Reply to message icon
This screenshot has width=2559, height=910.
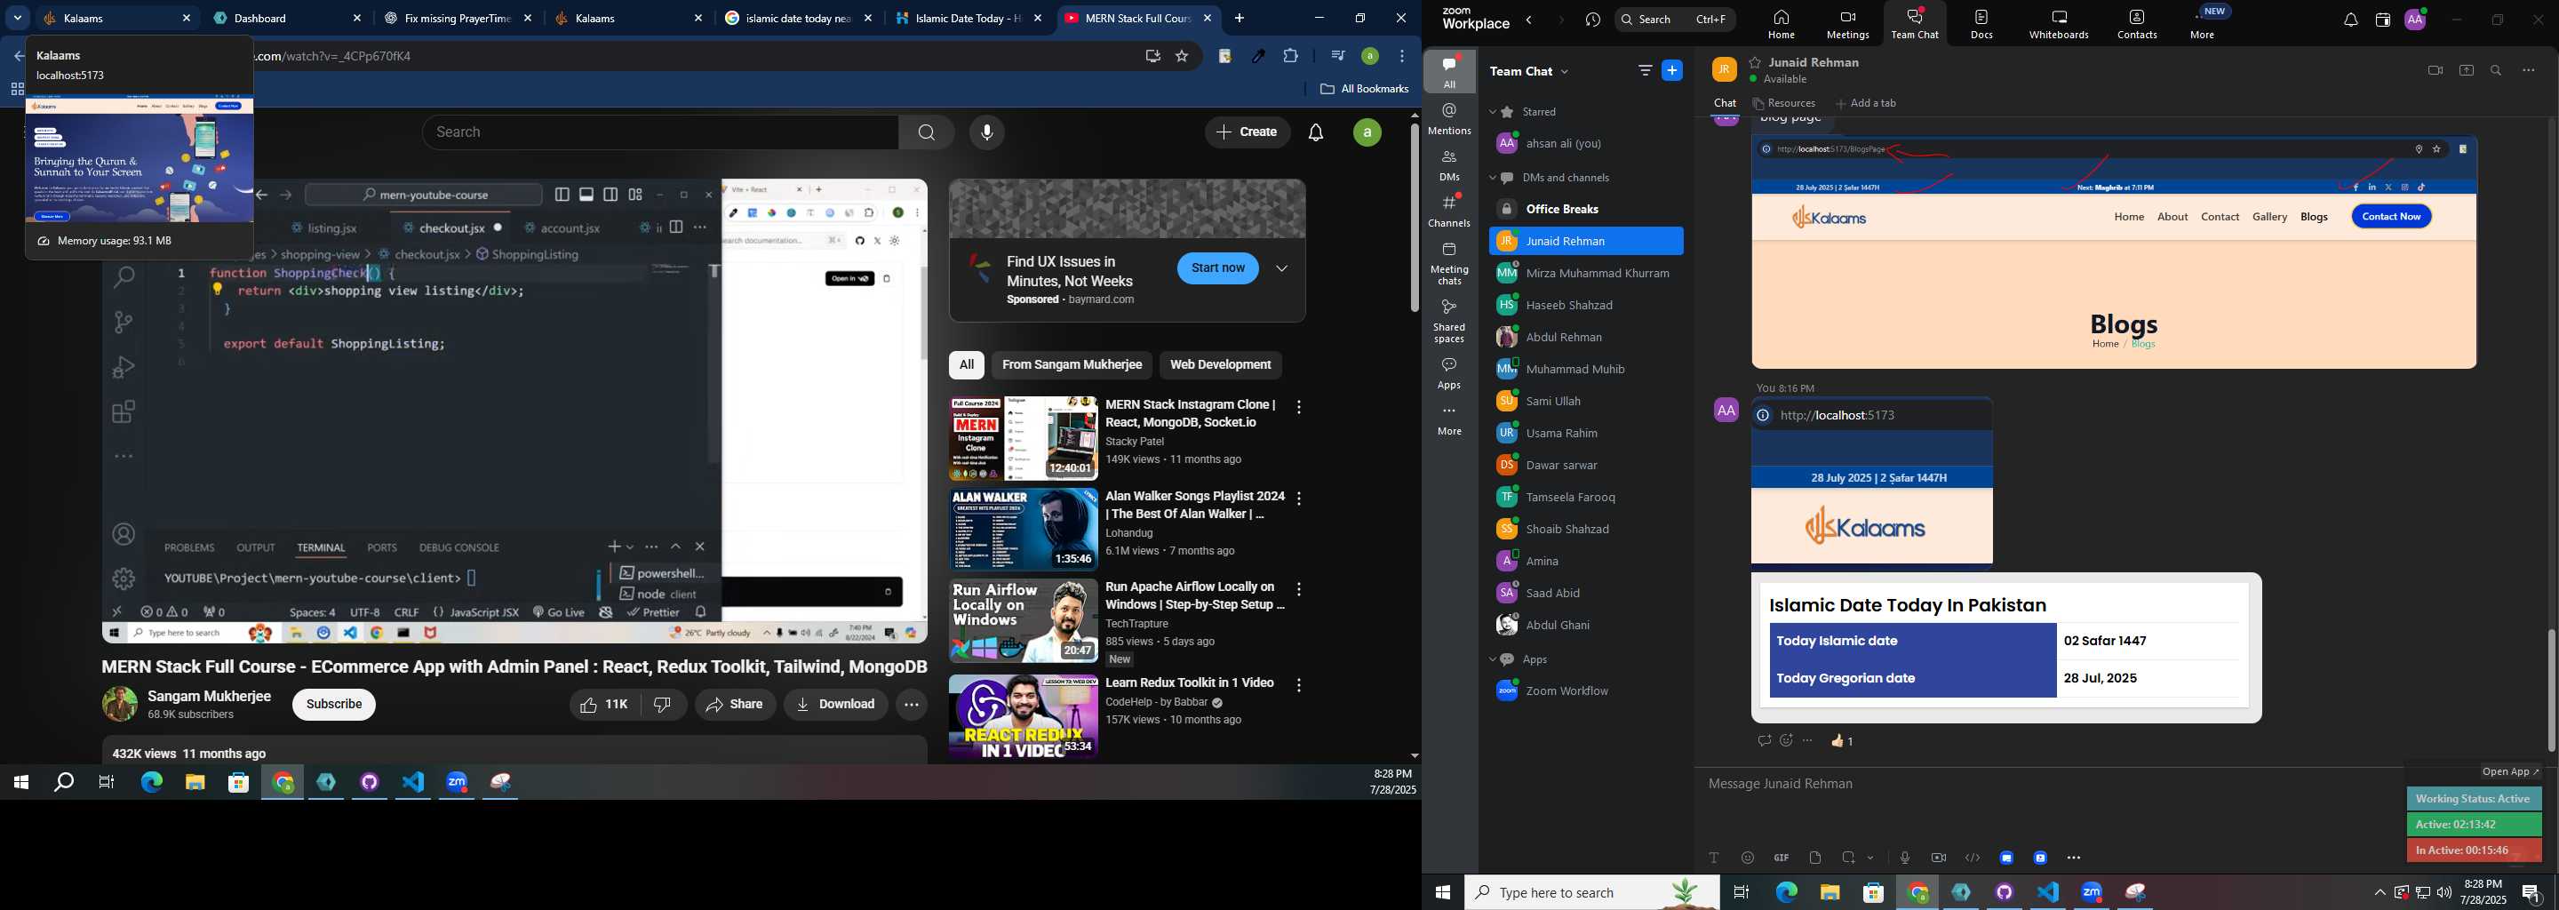(x=1765, y=741)
